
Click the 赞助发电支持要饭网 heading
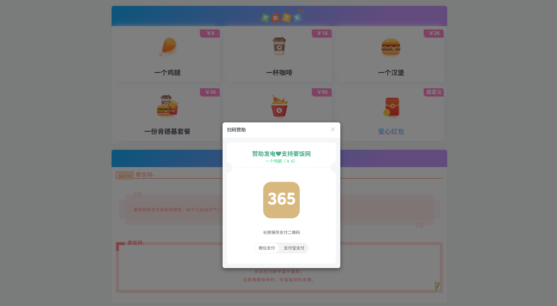[281, 154]
